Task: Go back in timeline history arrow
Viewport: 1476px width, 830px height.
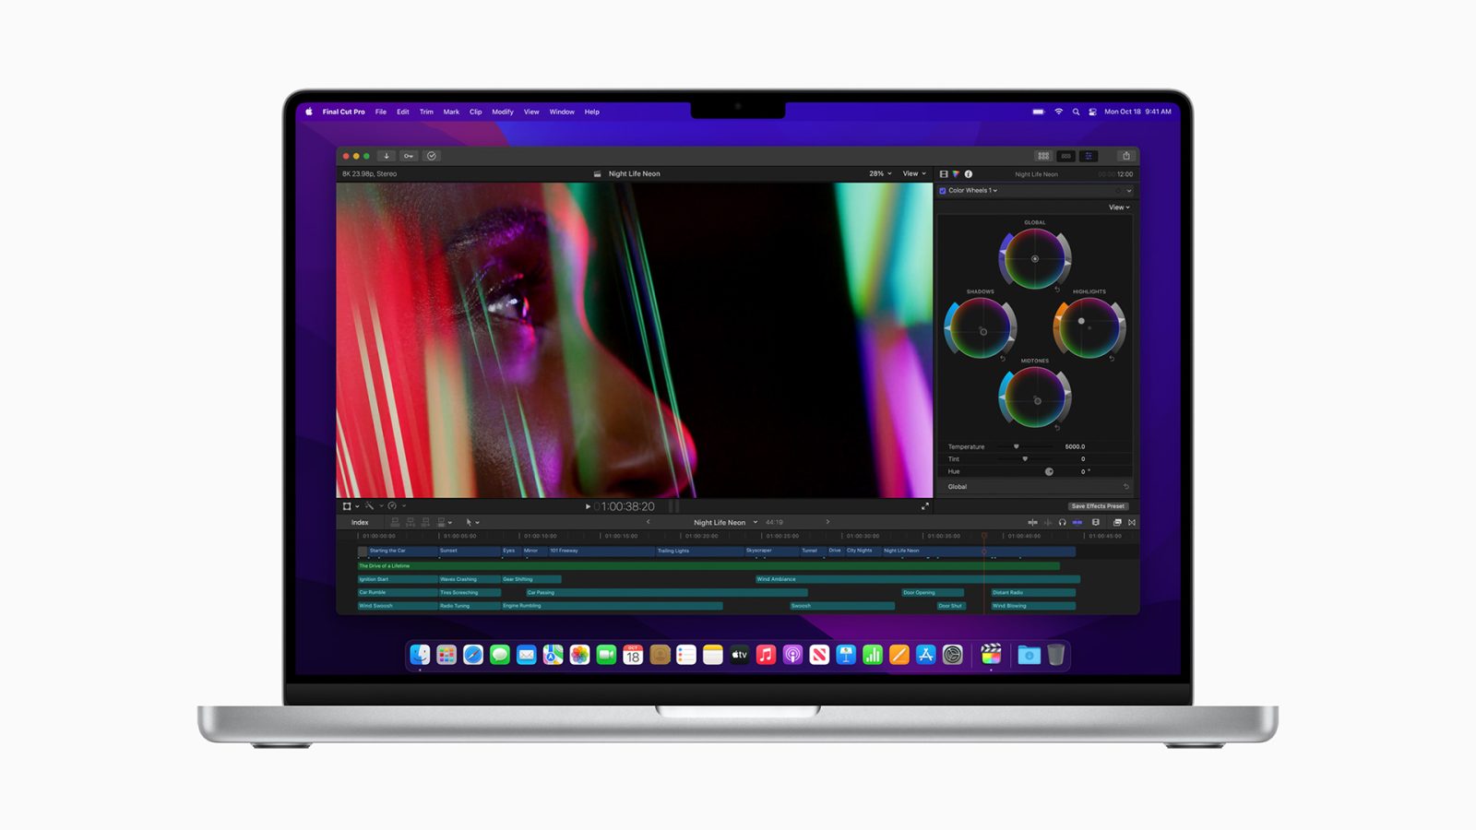Action: click(648, 522)
